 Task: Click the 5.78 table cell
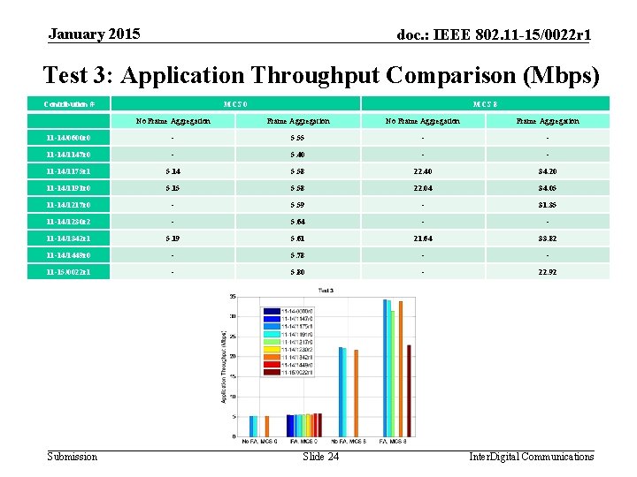297,255
